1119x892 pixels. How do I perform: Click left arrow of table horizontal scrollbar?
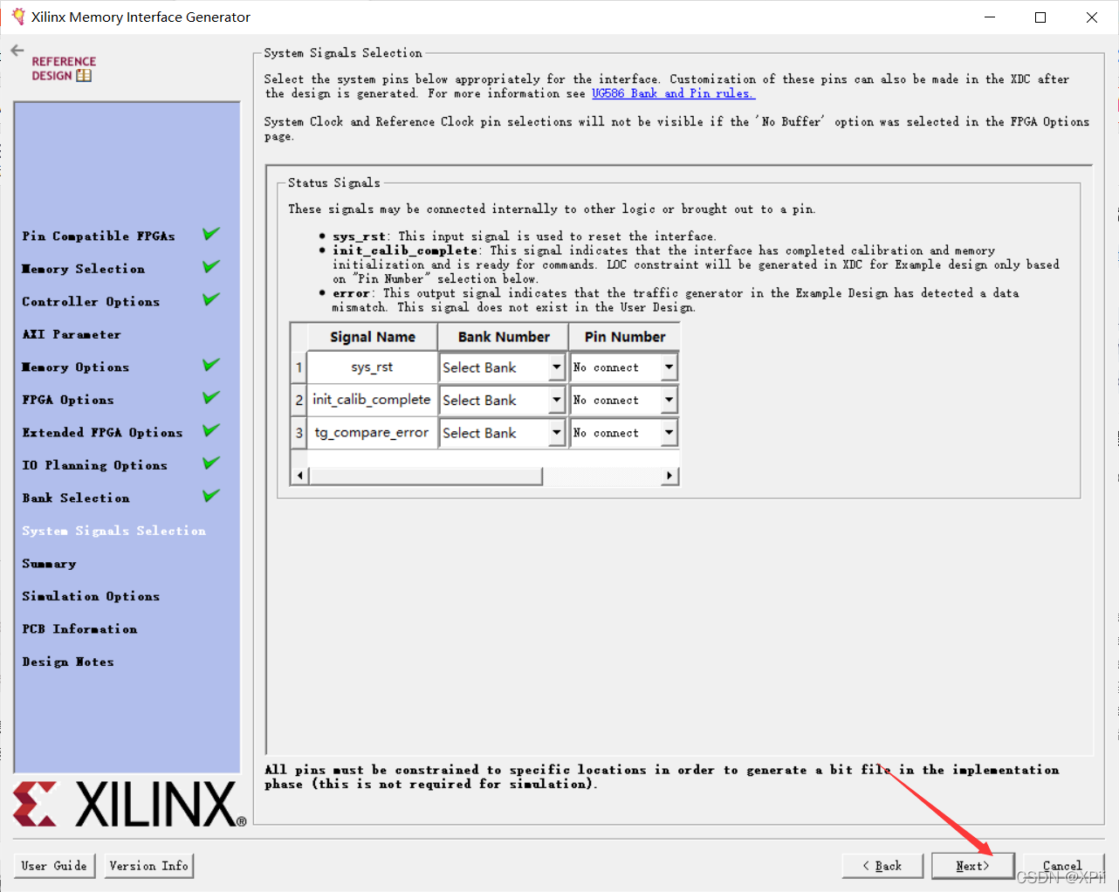pos(300,476)
